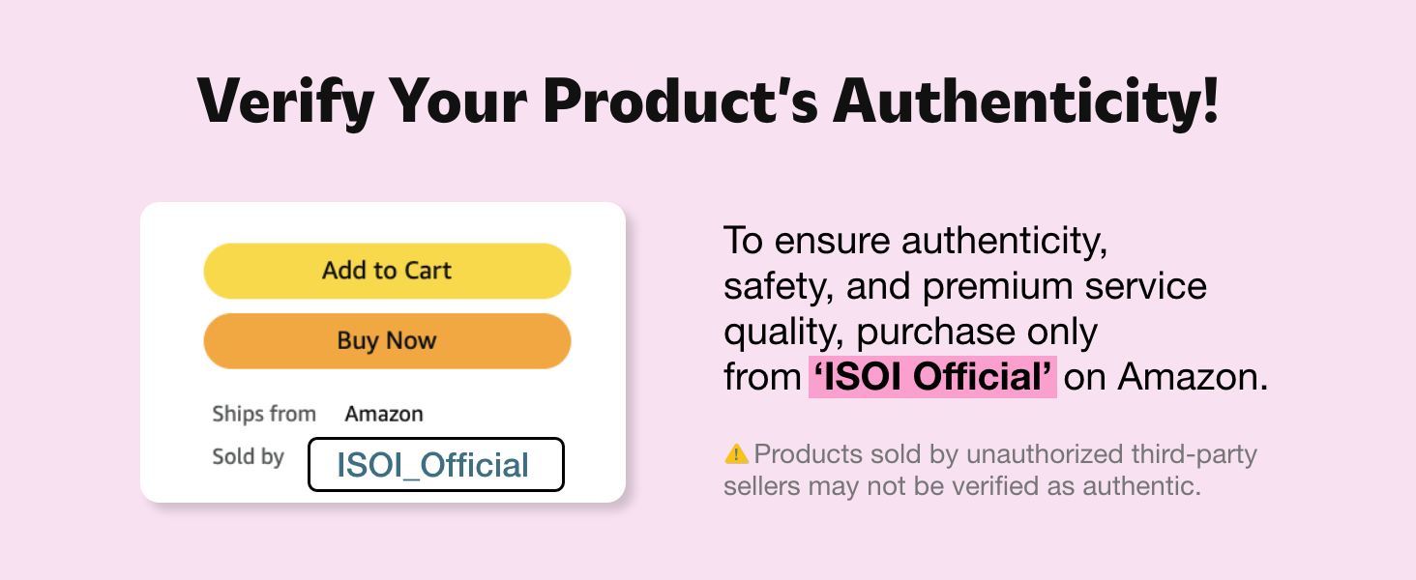1416x580 pixels.
Task: Click the "quality, purchase only" text line
Action: 910,332
